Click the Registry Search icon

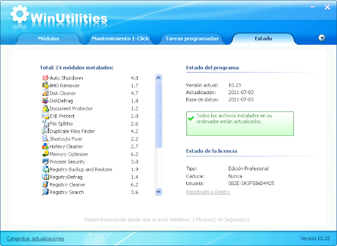click(x=45, y=192)
